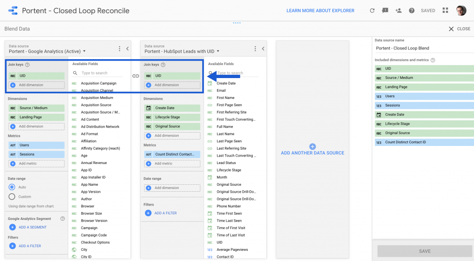
Task: Open the help question mark icon in the header
Action: tap(412, 11)
